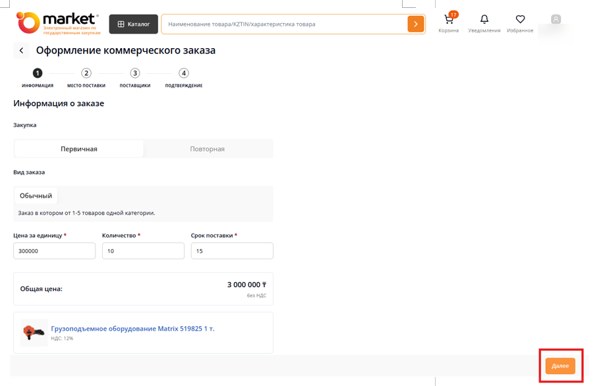Click the market logo
The height and width of the screenshot is (386, 607).
click(x=57, y=22)
